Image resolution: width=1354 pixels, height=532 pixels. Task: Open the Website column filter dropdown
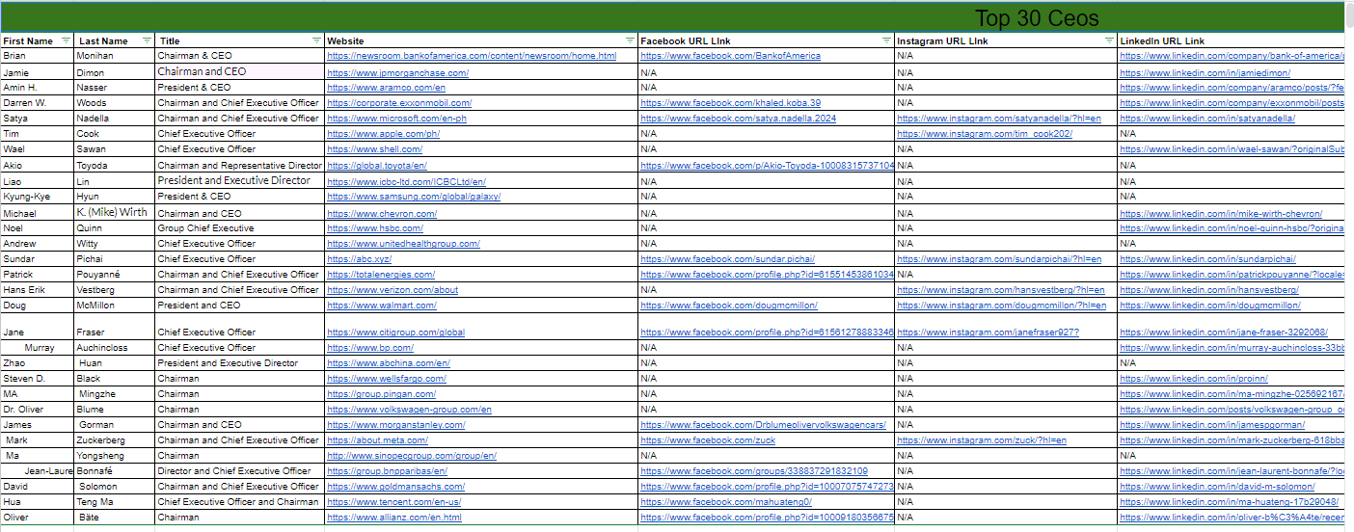630,40
